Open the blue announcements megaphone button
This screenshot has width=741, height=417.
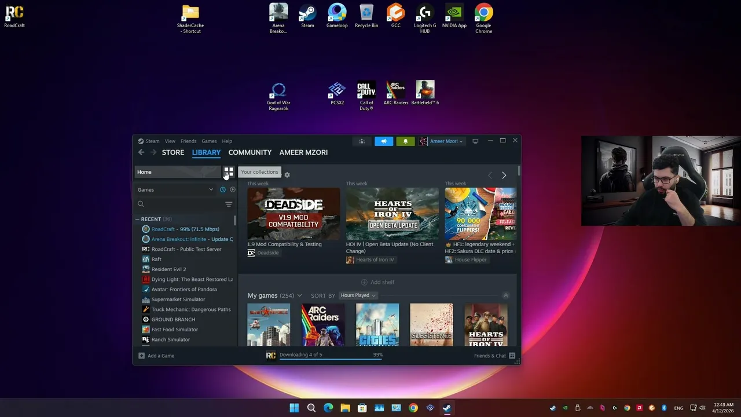pyautogui.click(x=384, y=141)
